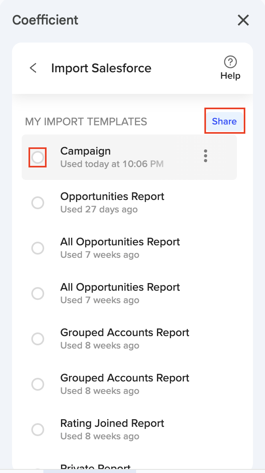Click the first Grouped Accounts Report title
The width and height of the screenshot is (265, 473).
(x=124, y=333)
